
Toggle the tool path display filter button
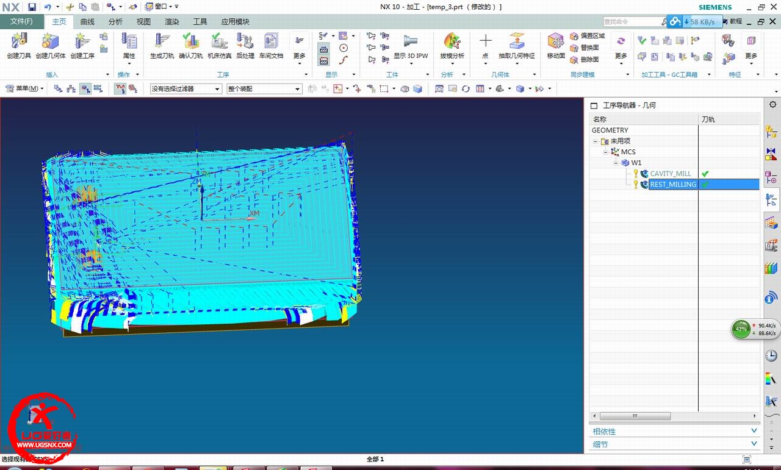(120, 88)
